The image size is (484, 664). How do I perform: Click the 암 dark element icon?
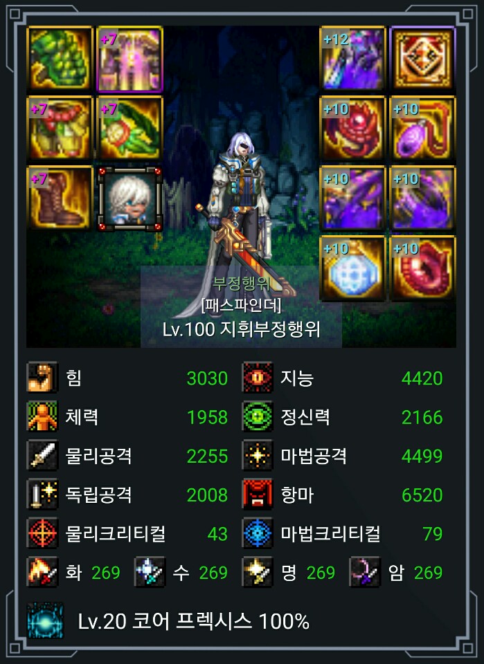click(364, 572)
